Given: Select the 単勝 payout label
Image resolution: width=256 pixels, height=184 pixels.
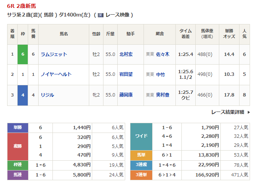Looking at the screenshot, I should click(18, 128).
